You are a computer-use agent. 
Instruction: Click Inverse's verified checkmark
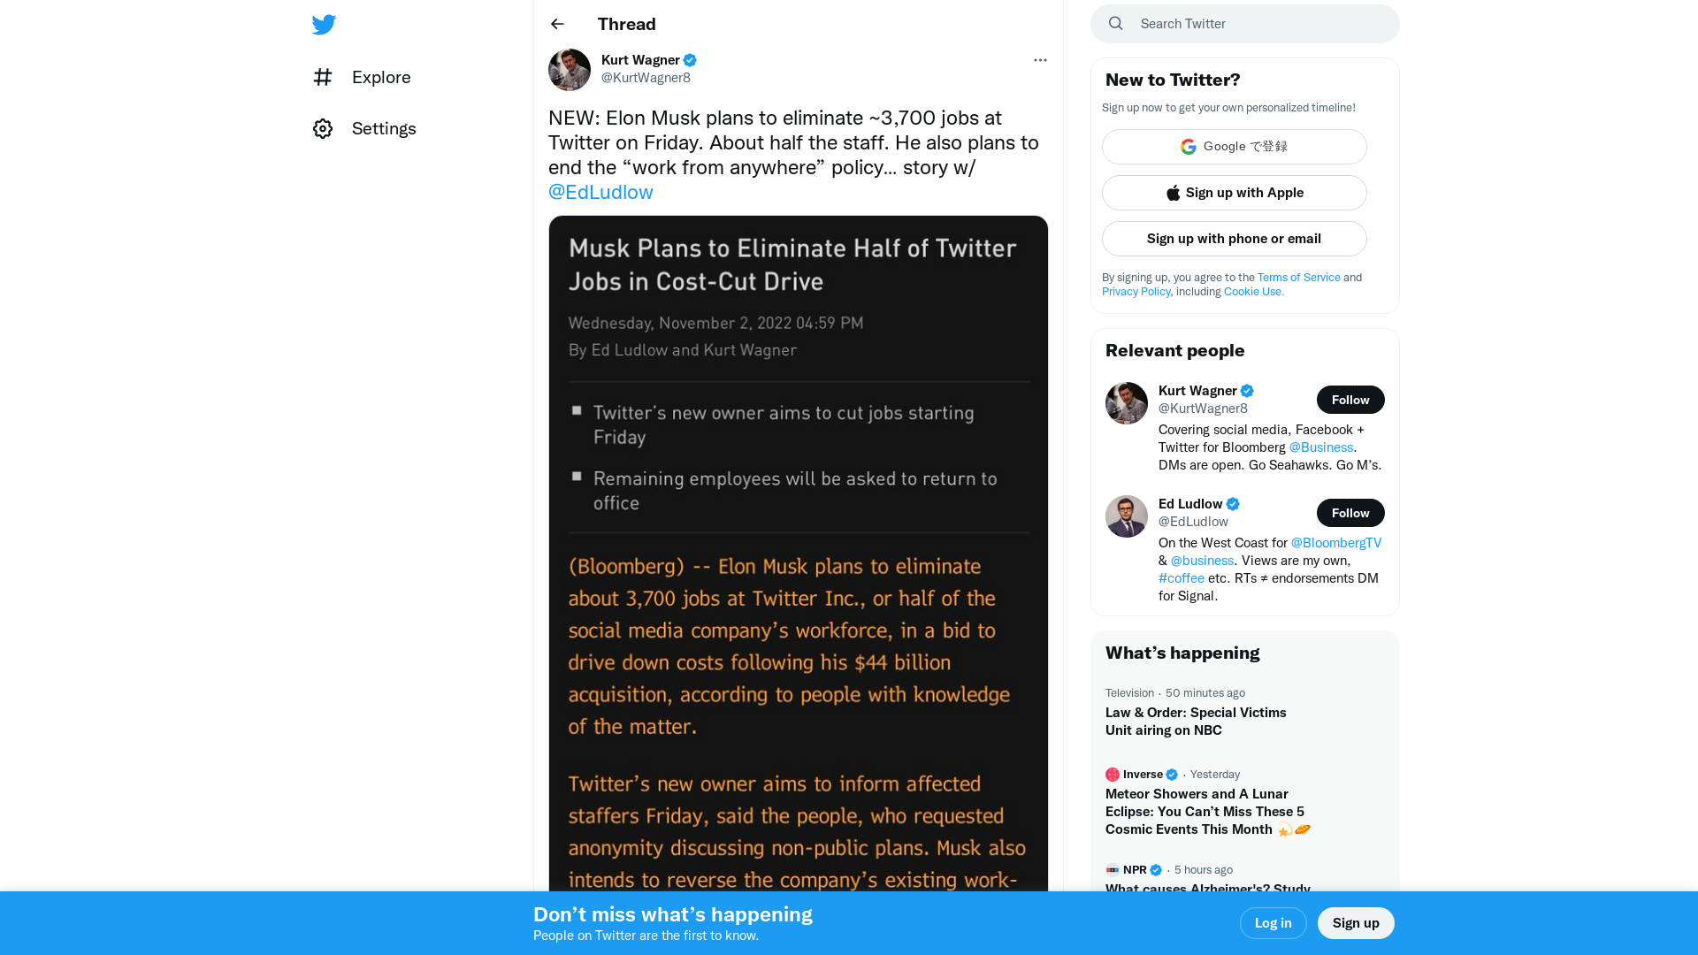[x=1172, y=774]
